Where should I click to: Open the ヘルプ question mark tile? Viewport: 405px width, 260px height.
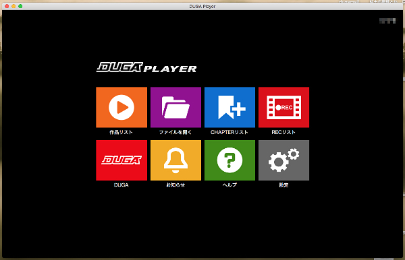pos(230,160)
